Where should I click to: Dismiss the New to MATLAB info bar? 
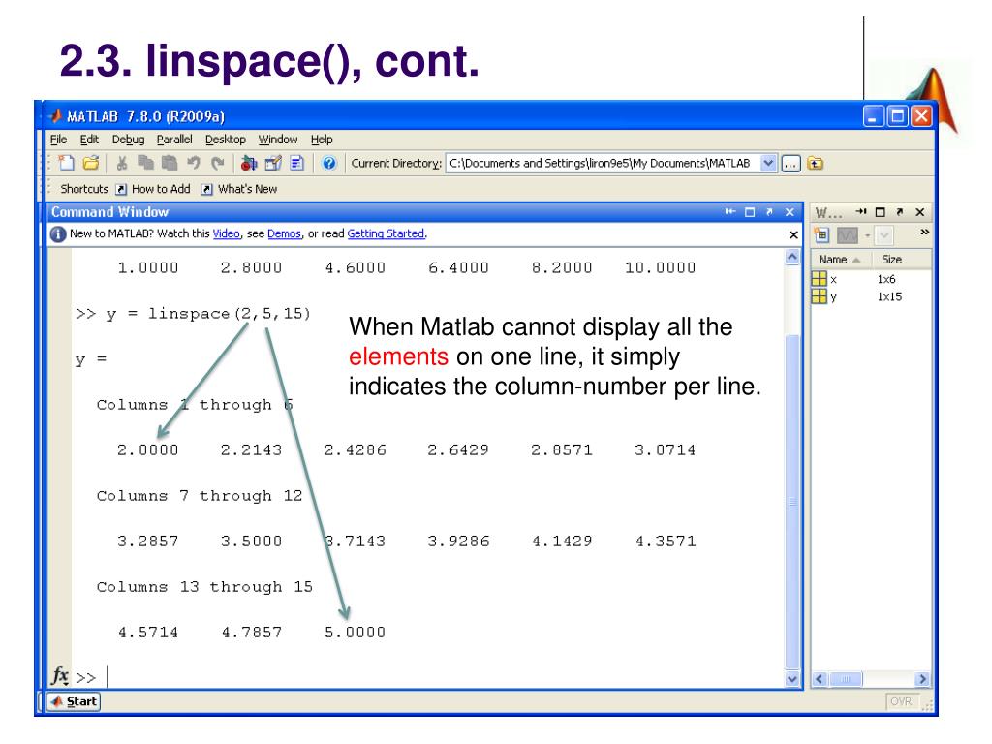pyautogui.click(x=793, y=234)
